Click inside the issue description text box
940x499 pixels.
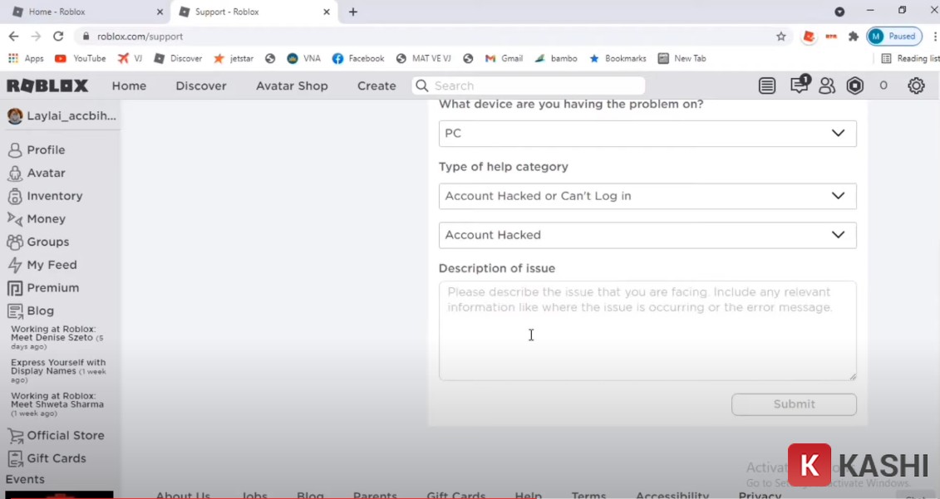(647, 330)
